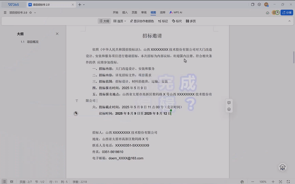Toggle the 大纲 outline view button
Screen dimensions: 295x184
point(104,21)
